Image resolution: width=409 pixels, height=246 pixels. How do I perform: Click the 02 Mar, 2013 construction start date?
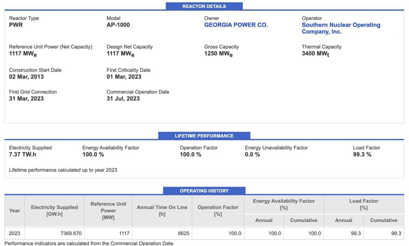[26, 77]
